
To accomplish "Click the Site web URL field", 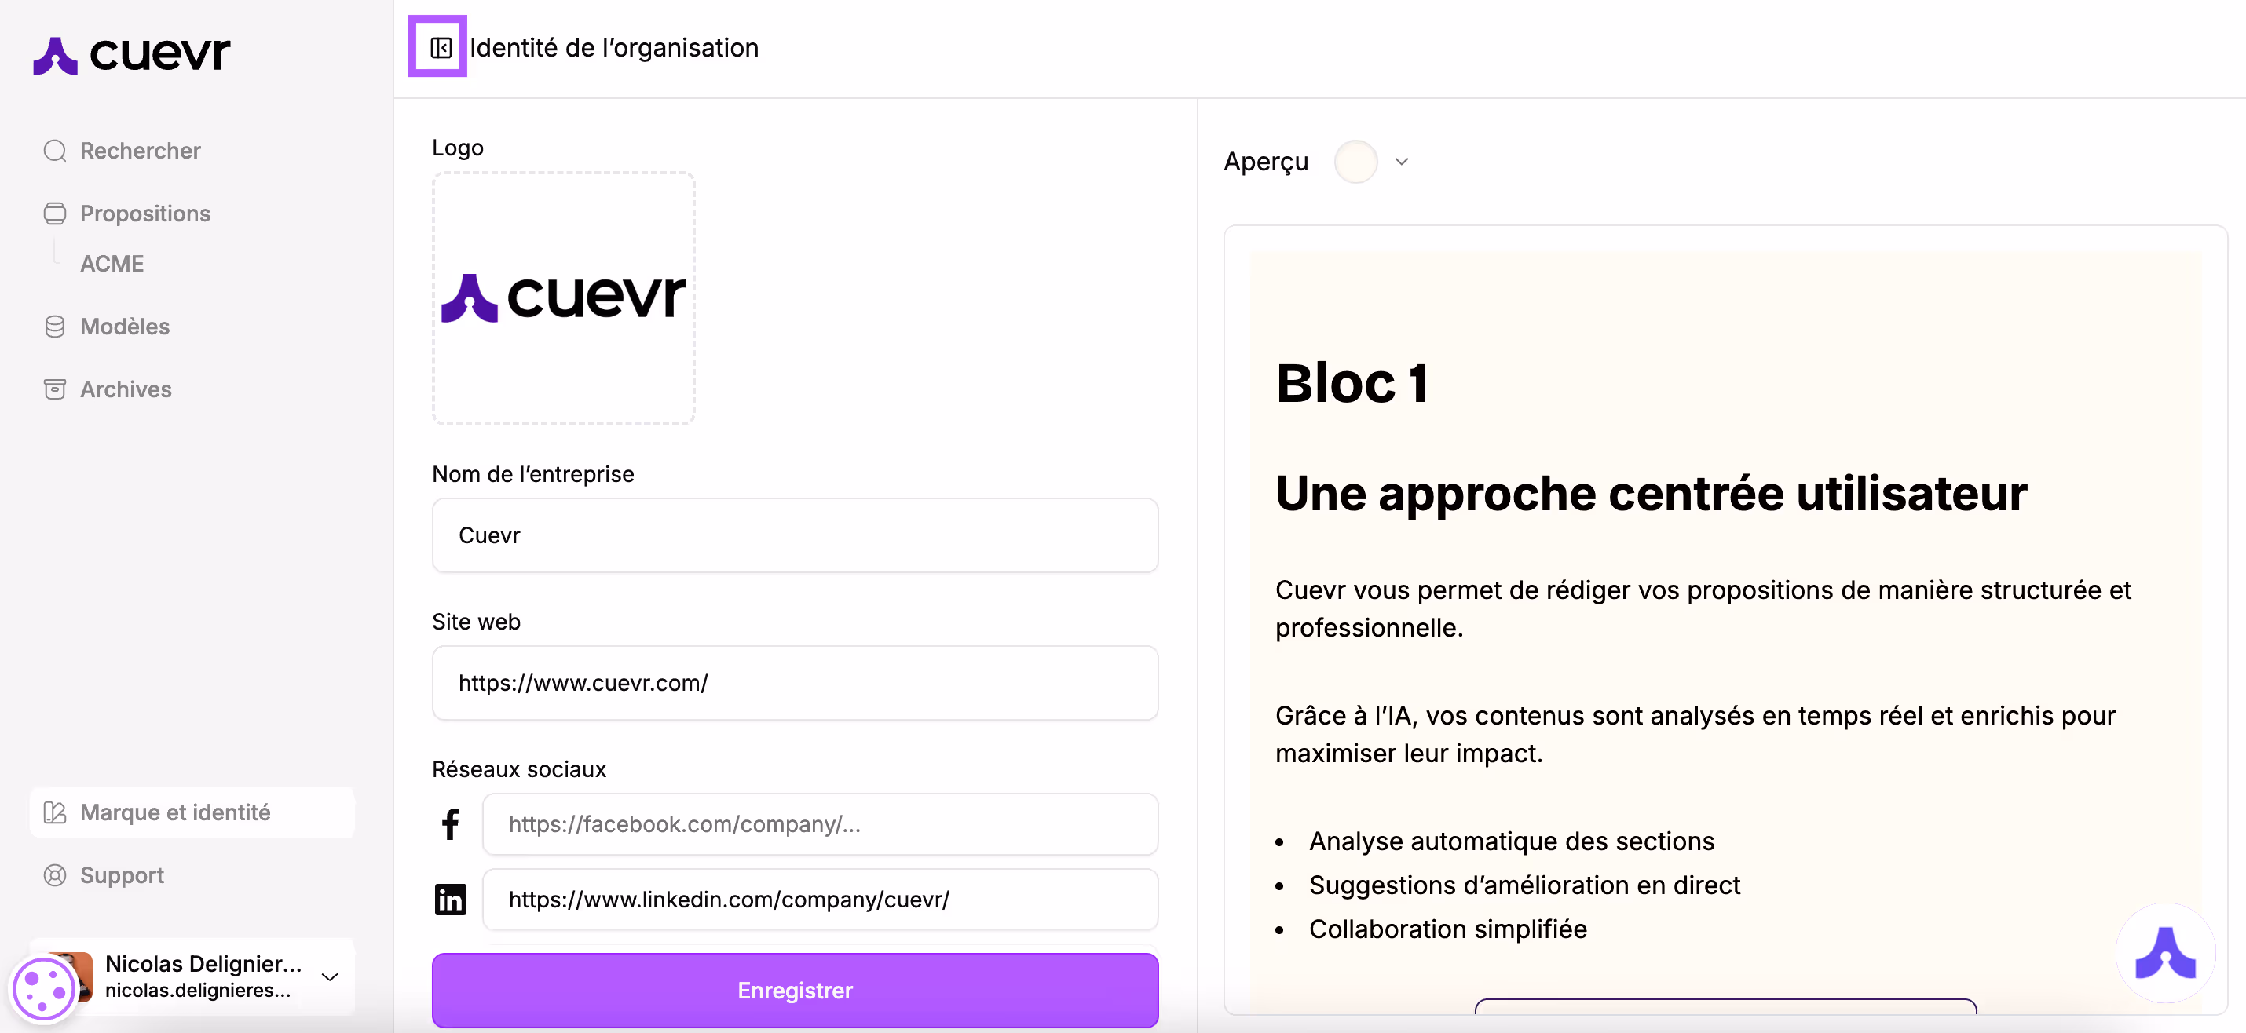I will click(794, 683).
